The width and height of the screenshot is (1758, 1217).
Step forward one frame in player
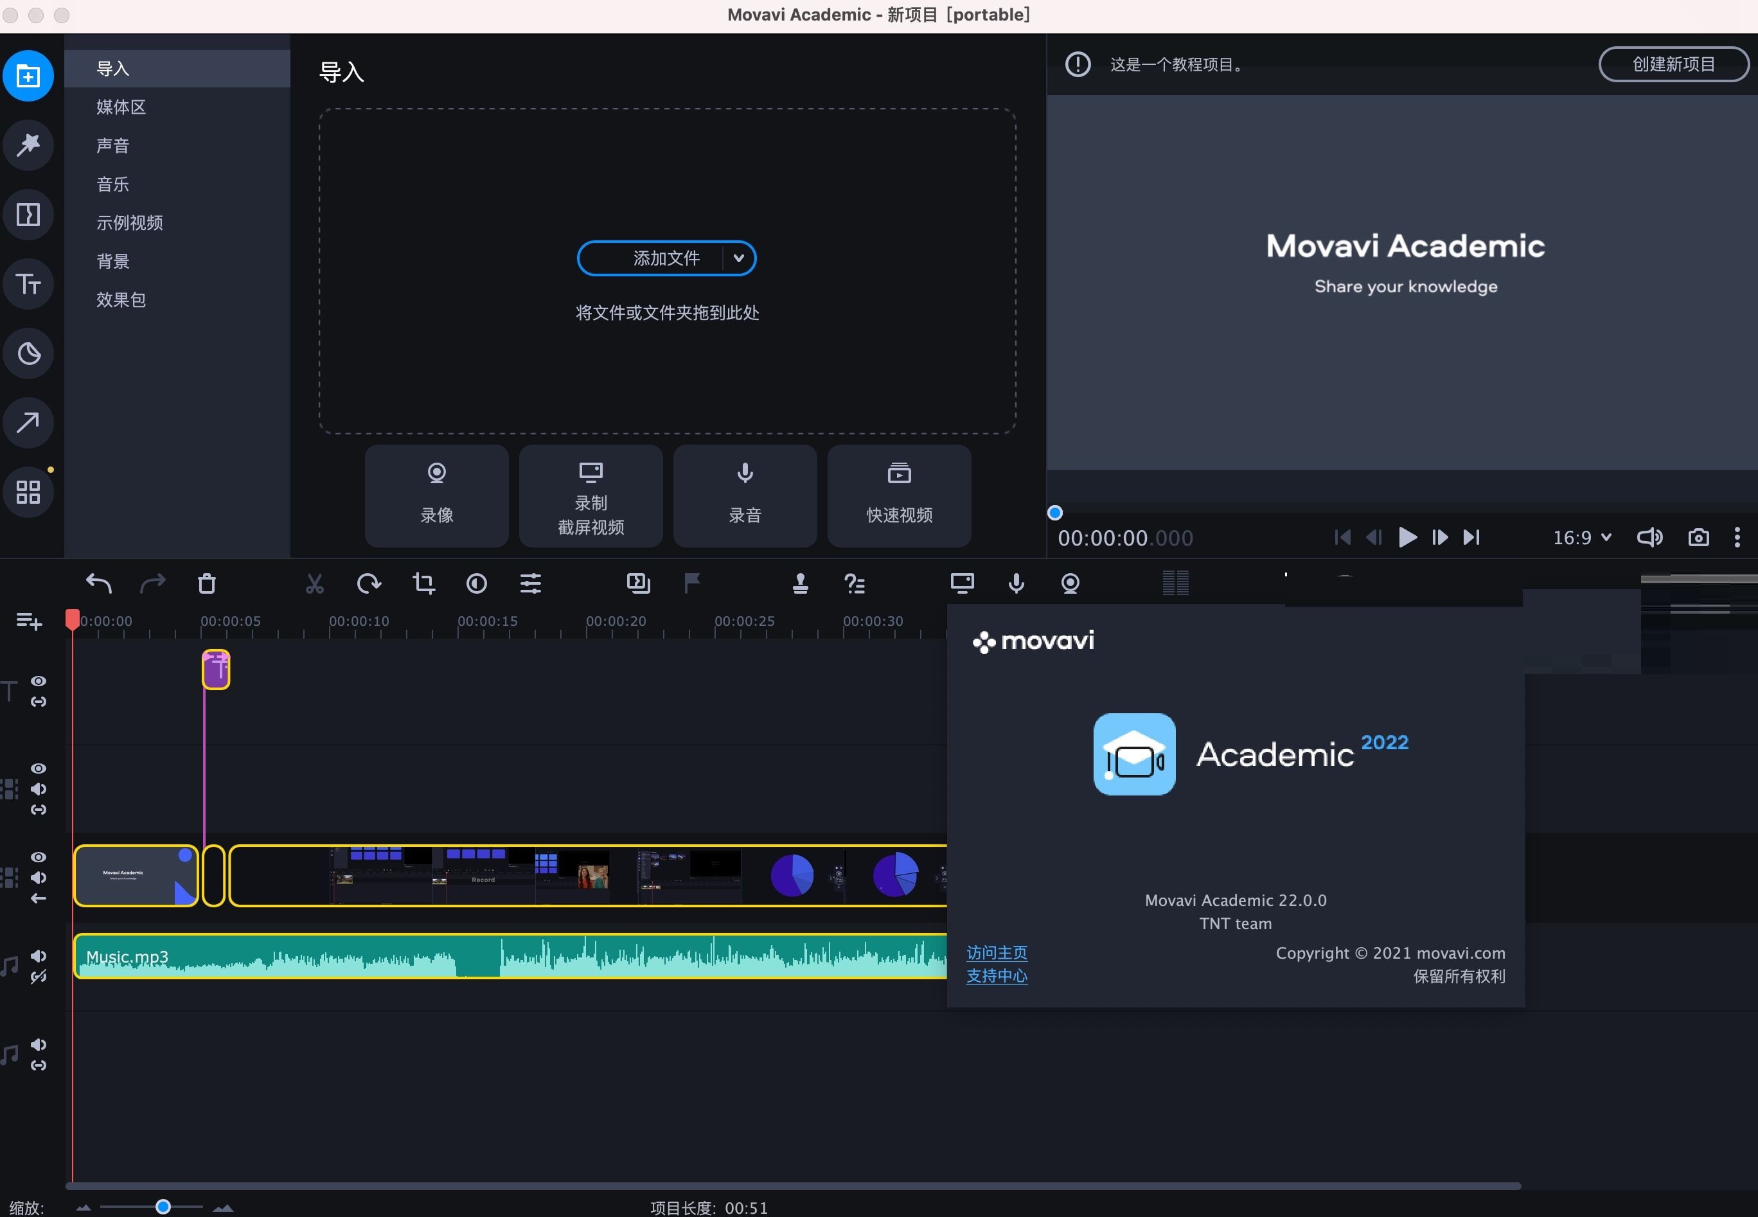1440,538
